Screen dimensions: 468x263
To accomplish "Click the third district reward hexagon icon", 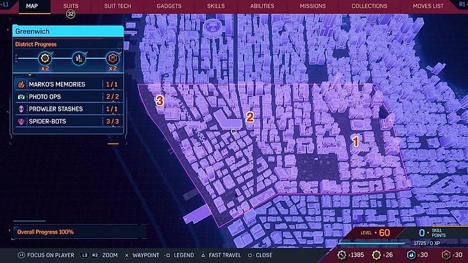I will [x=112, y=60].
